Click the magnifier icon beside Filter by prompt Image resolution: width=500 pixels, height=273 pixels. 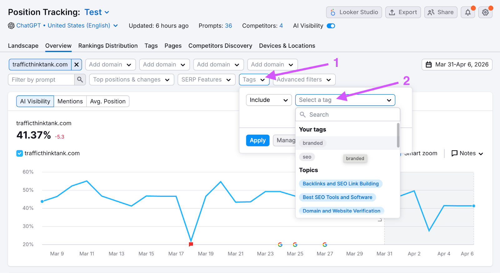(x=80, y=80)
